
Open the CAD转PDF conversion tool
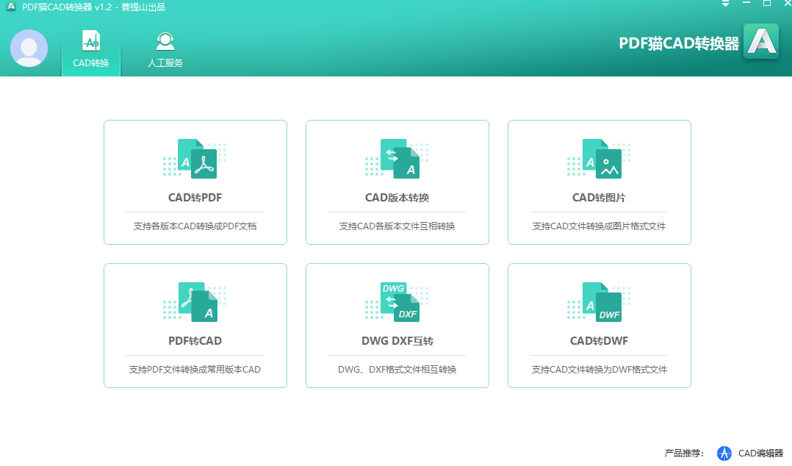[195, 182]
